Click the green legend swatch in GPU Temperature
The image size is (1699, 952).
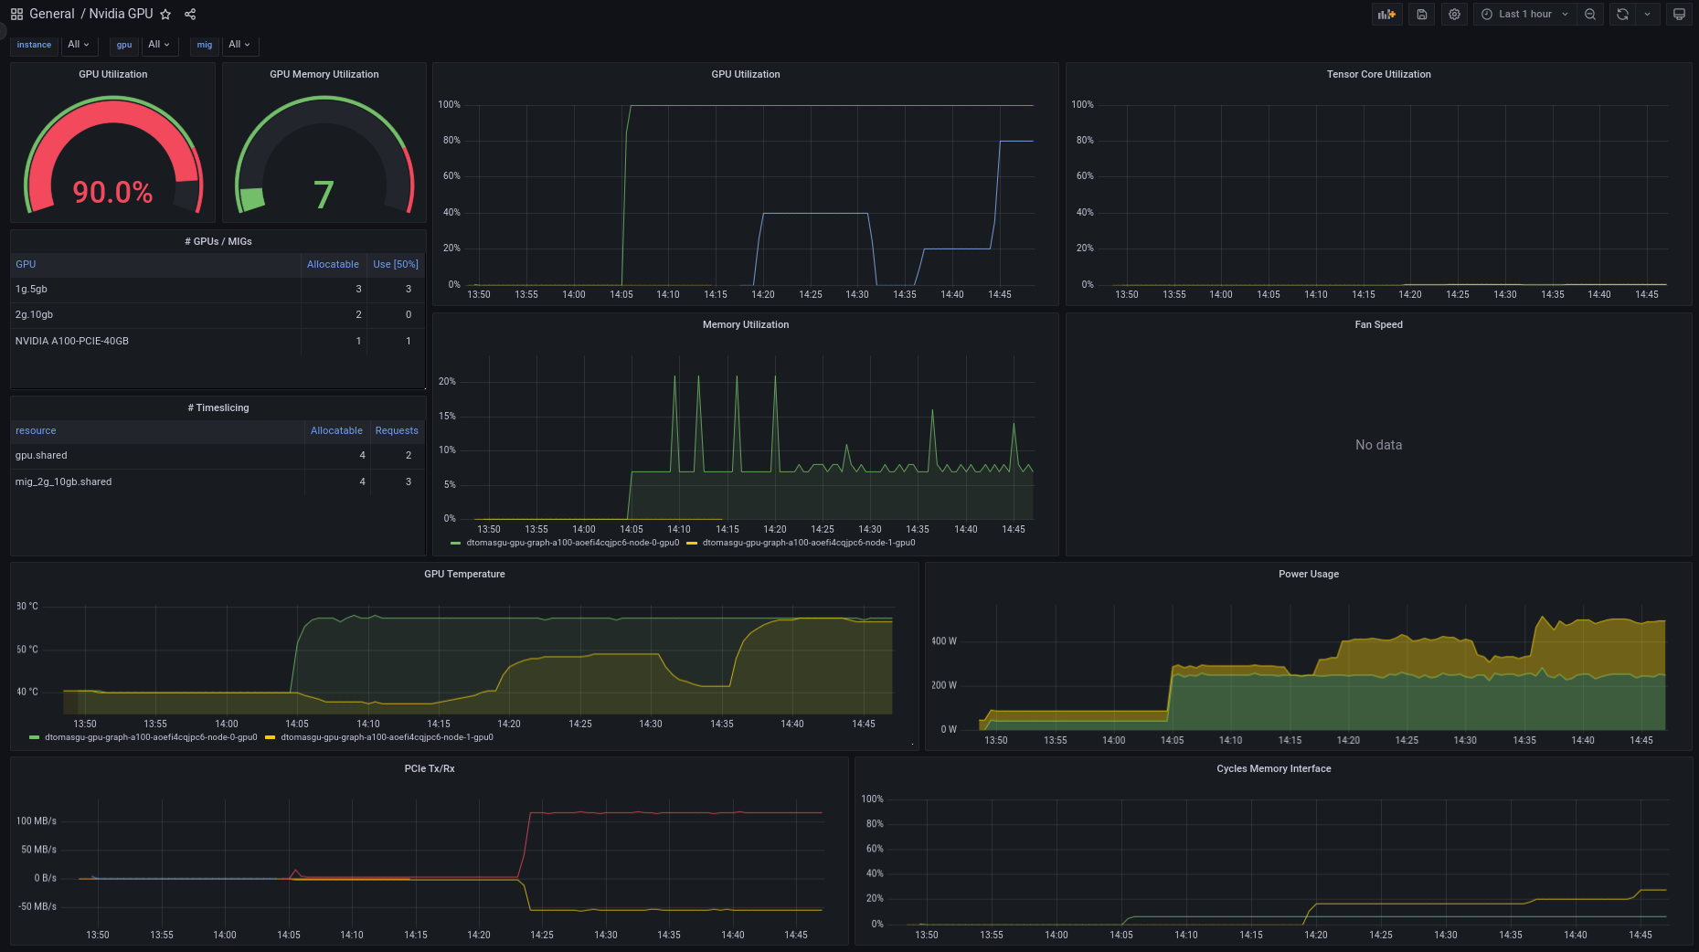coord(34,737)
